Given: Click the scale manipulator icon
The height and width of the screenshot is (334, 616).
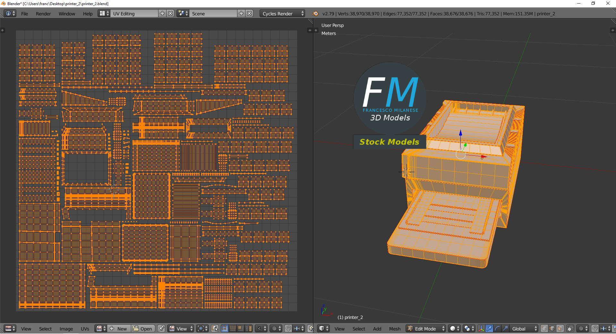Looking at the screenshot, I should coord(505,329).
